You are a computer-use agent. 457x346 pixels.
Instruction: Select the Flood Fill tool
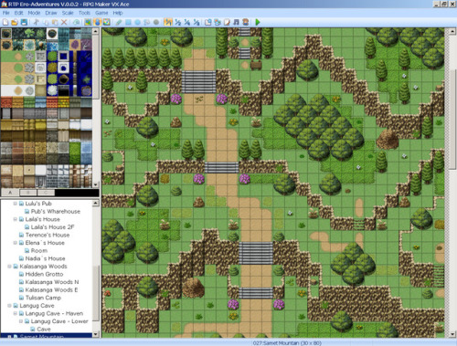coord(147,22)
